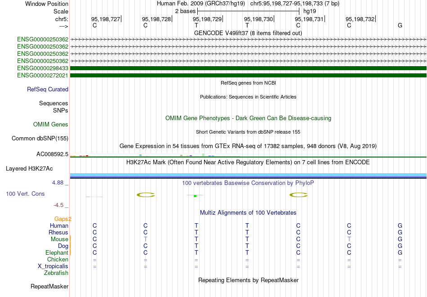Click the RepeatMasker track label
Image resolution: width=427 pixels, height=297 pixels.
49,287
